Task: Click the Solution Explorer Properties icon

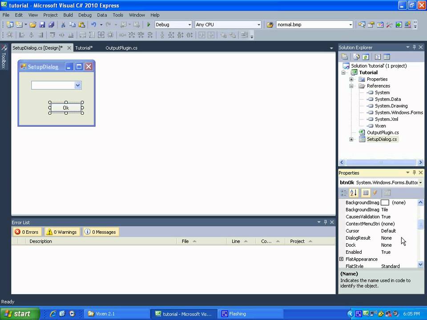Action: (x=345, y=57)
